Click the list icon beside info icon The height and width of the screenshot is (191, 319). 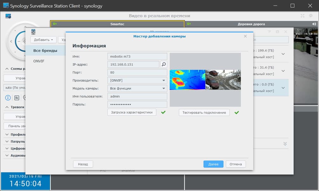coord(17,97)
